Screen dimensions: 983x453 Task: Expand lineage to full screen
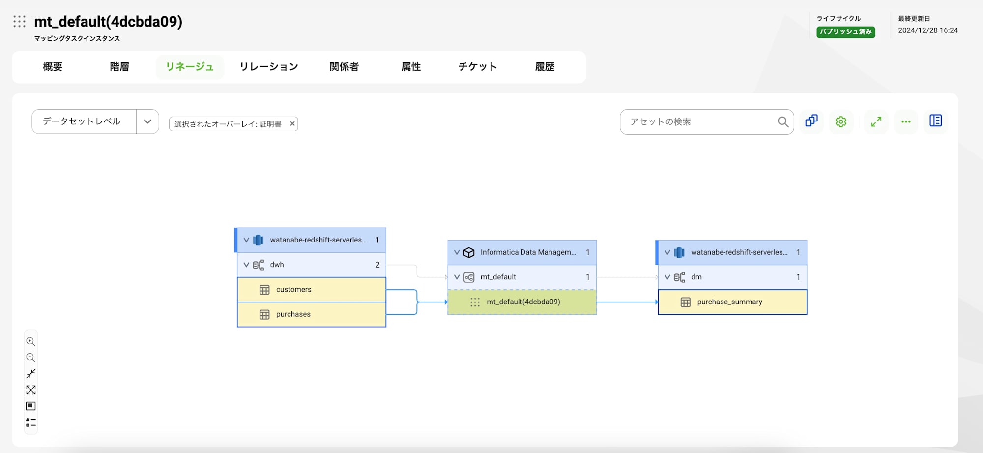pos(876,121)
